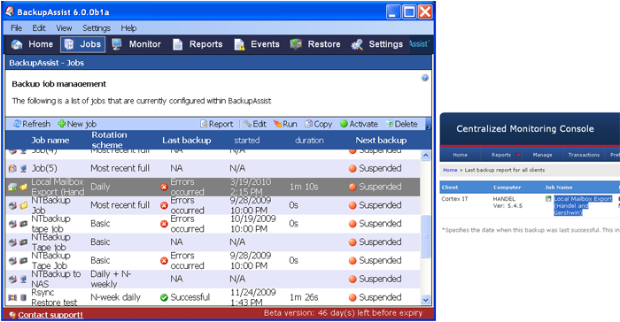620x322 pixels.
Task: Click the jobs list scrollbar thumb
Action: (x=425, y=236)
